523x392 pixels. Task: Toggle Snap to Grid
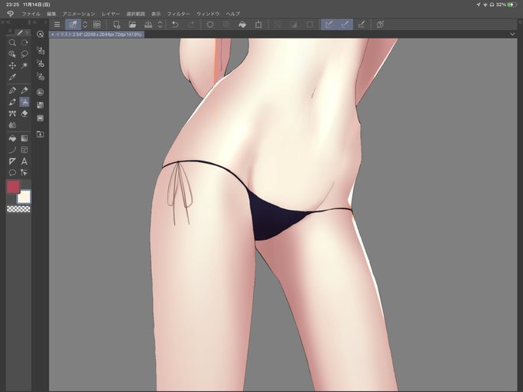(361, 25)
